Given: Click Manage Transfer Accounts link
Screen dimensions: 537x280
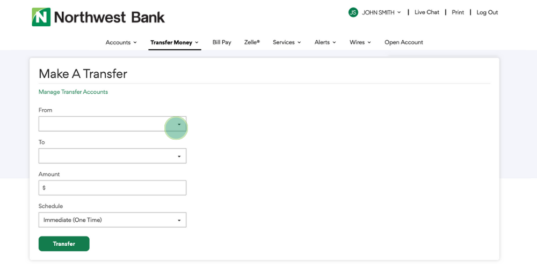Looking at the screenshot, I should pyautogui.click(x=73, y=92).
